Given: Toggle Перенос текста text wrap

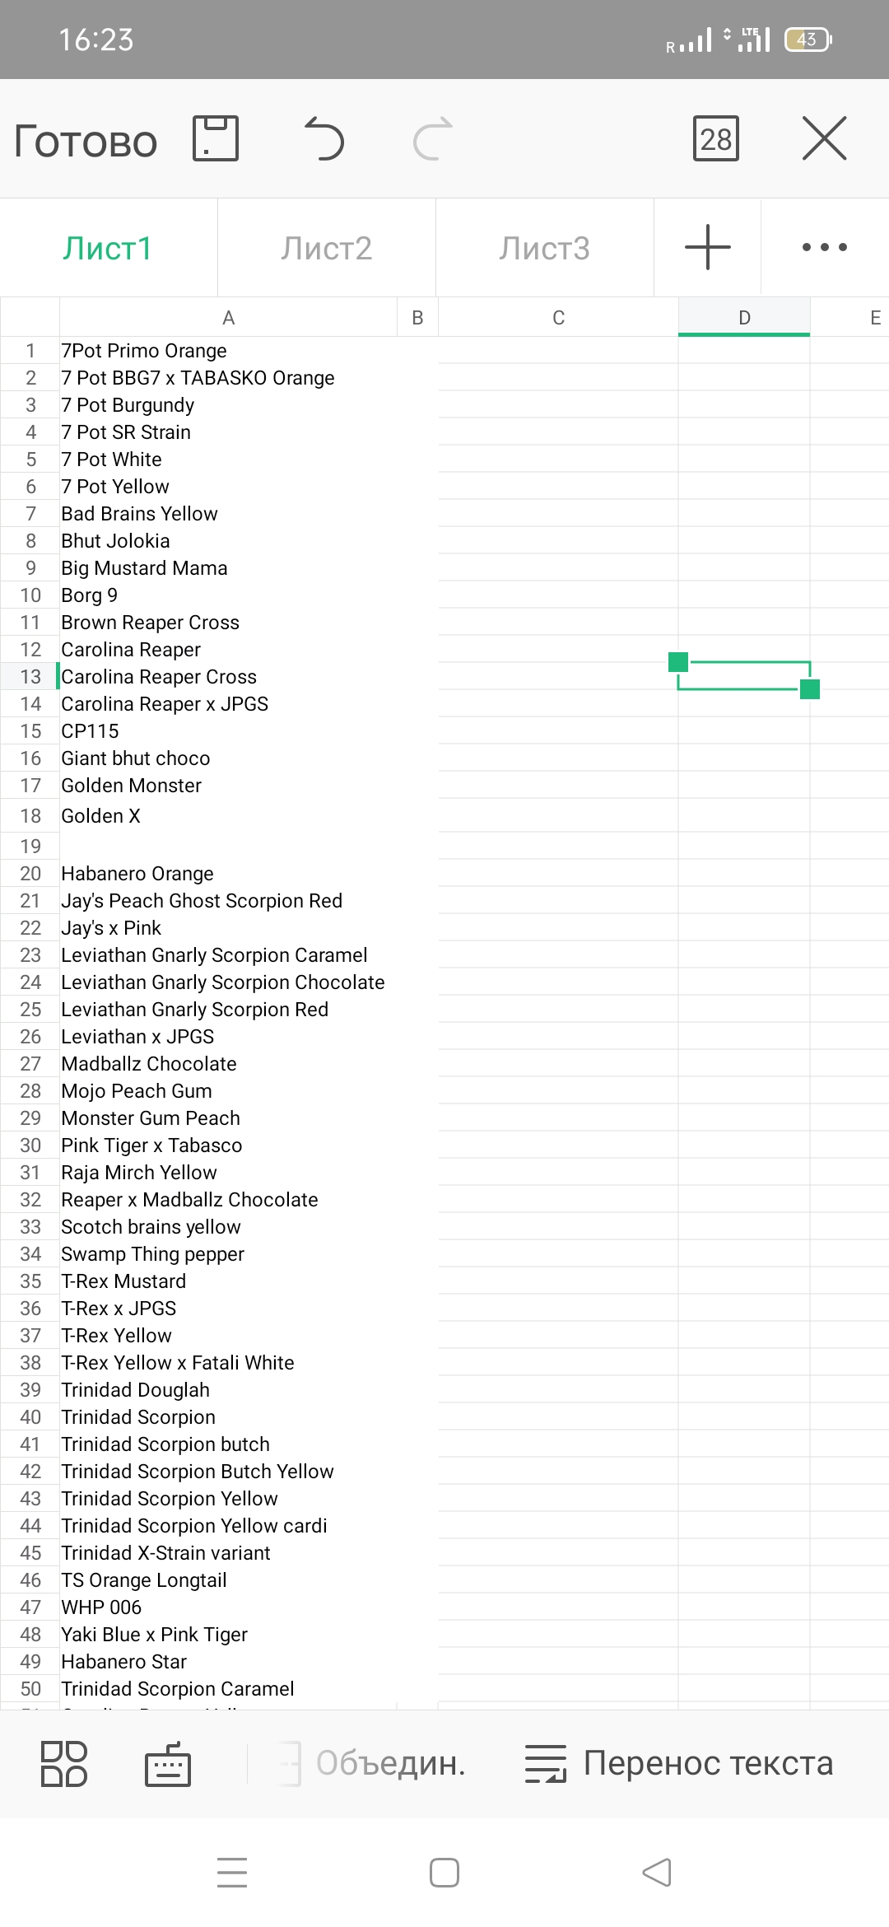Looking at the screenshot, I should point(679,1763).
